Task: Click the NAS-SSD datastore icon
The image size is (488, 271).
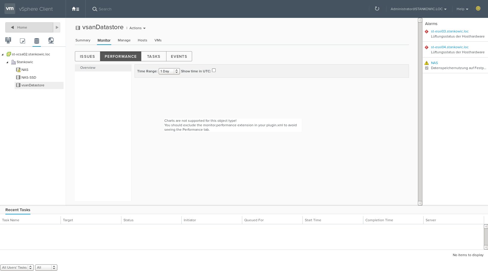Action: [x=18, y=77]
